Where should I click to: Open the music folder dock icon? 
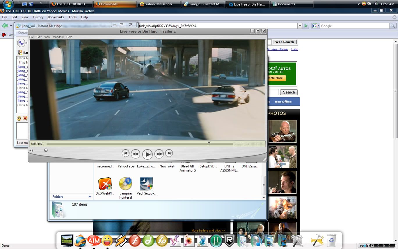coord(257,241)
